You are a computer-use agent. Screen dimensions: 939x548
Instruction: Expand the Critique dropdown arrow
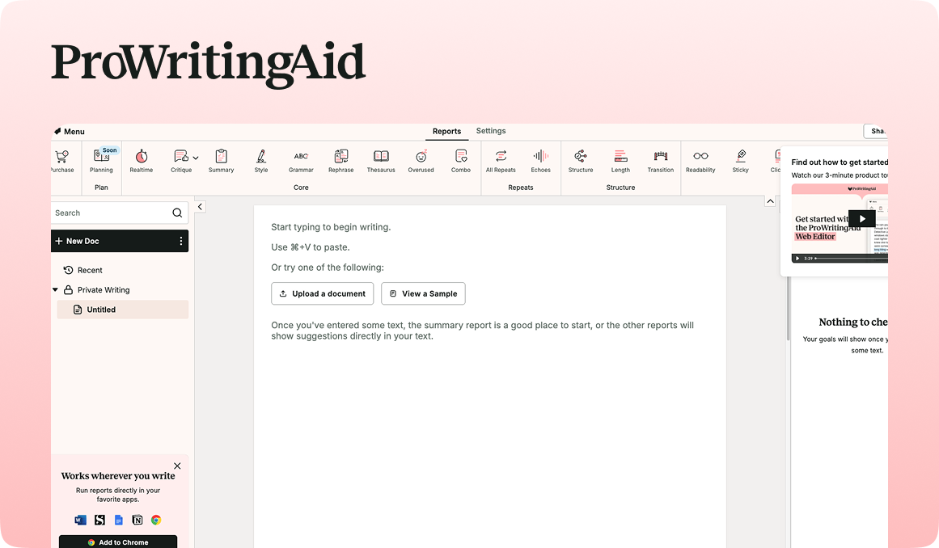tap(196, 158)
